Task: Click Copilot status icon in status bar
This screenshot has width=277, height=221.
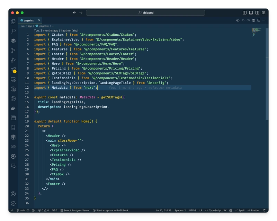Action: [x=231, y=210]
